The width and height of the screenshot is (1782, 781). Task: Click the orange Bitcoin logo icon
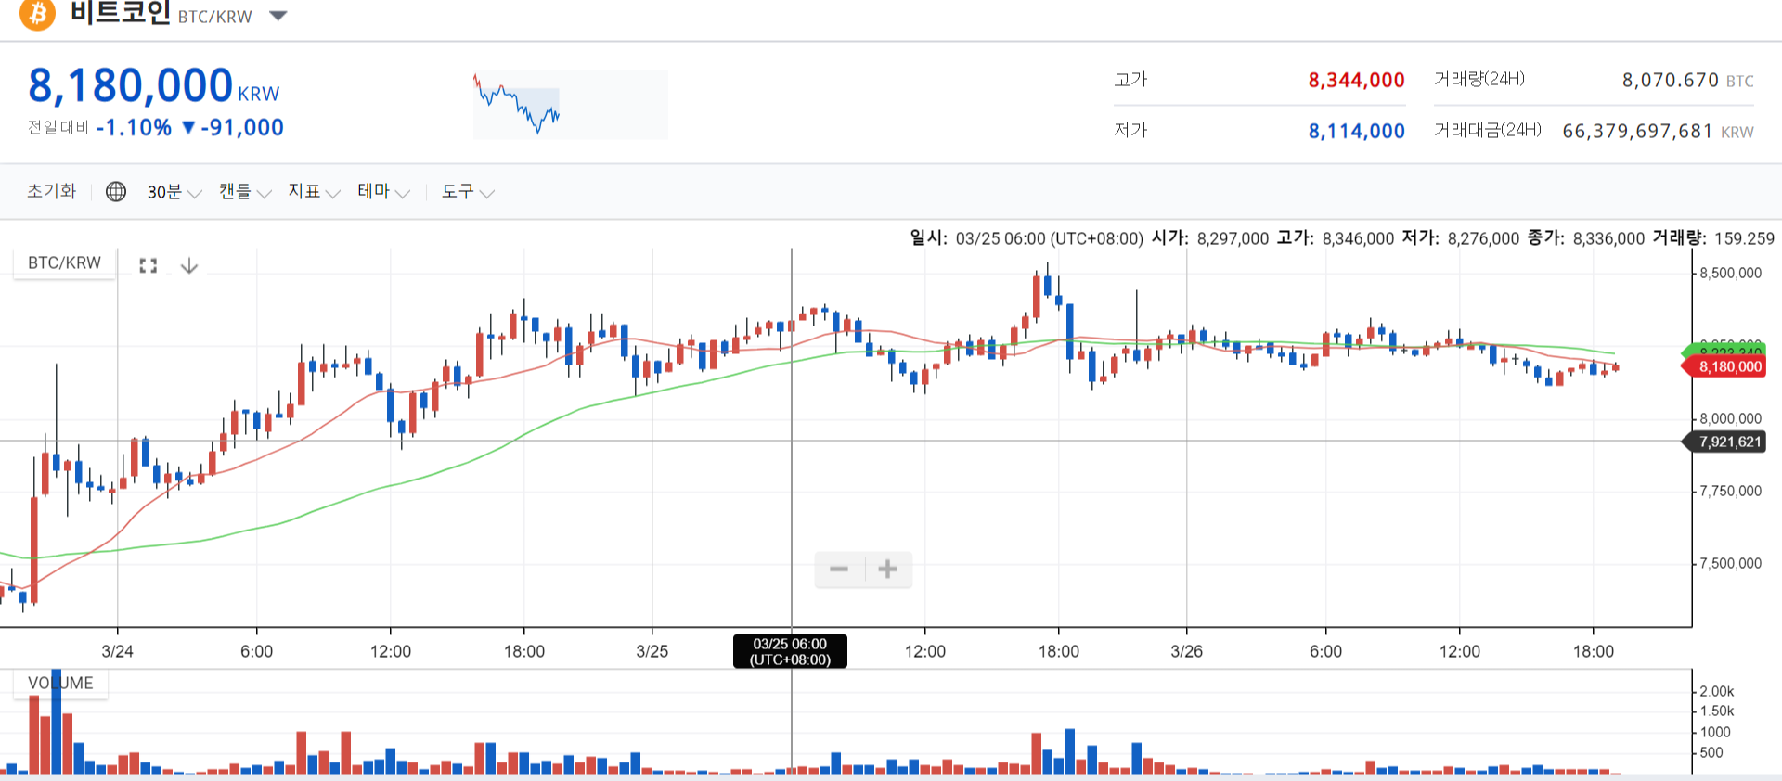(38, 15)
